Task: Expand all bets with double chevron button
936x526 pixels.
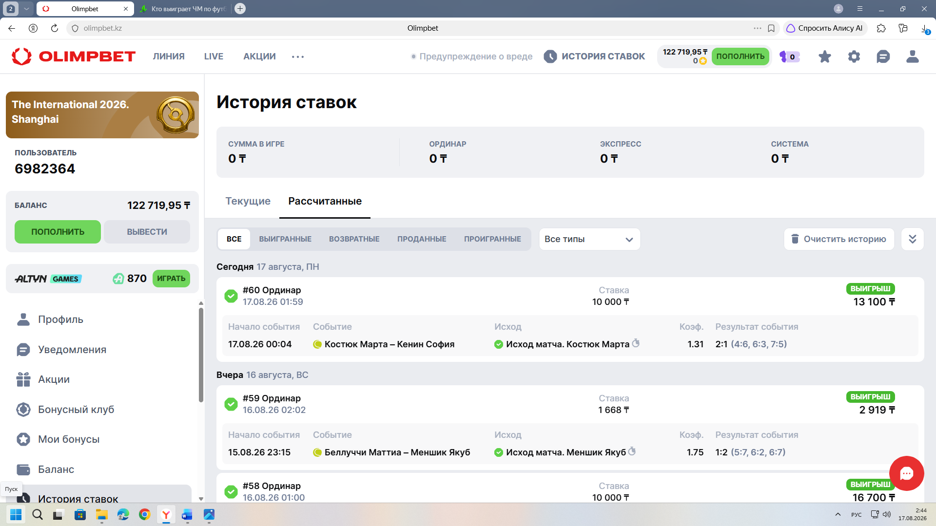Action: pos(913,239)
